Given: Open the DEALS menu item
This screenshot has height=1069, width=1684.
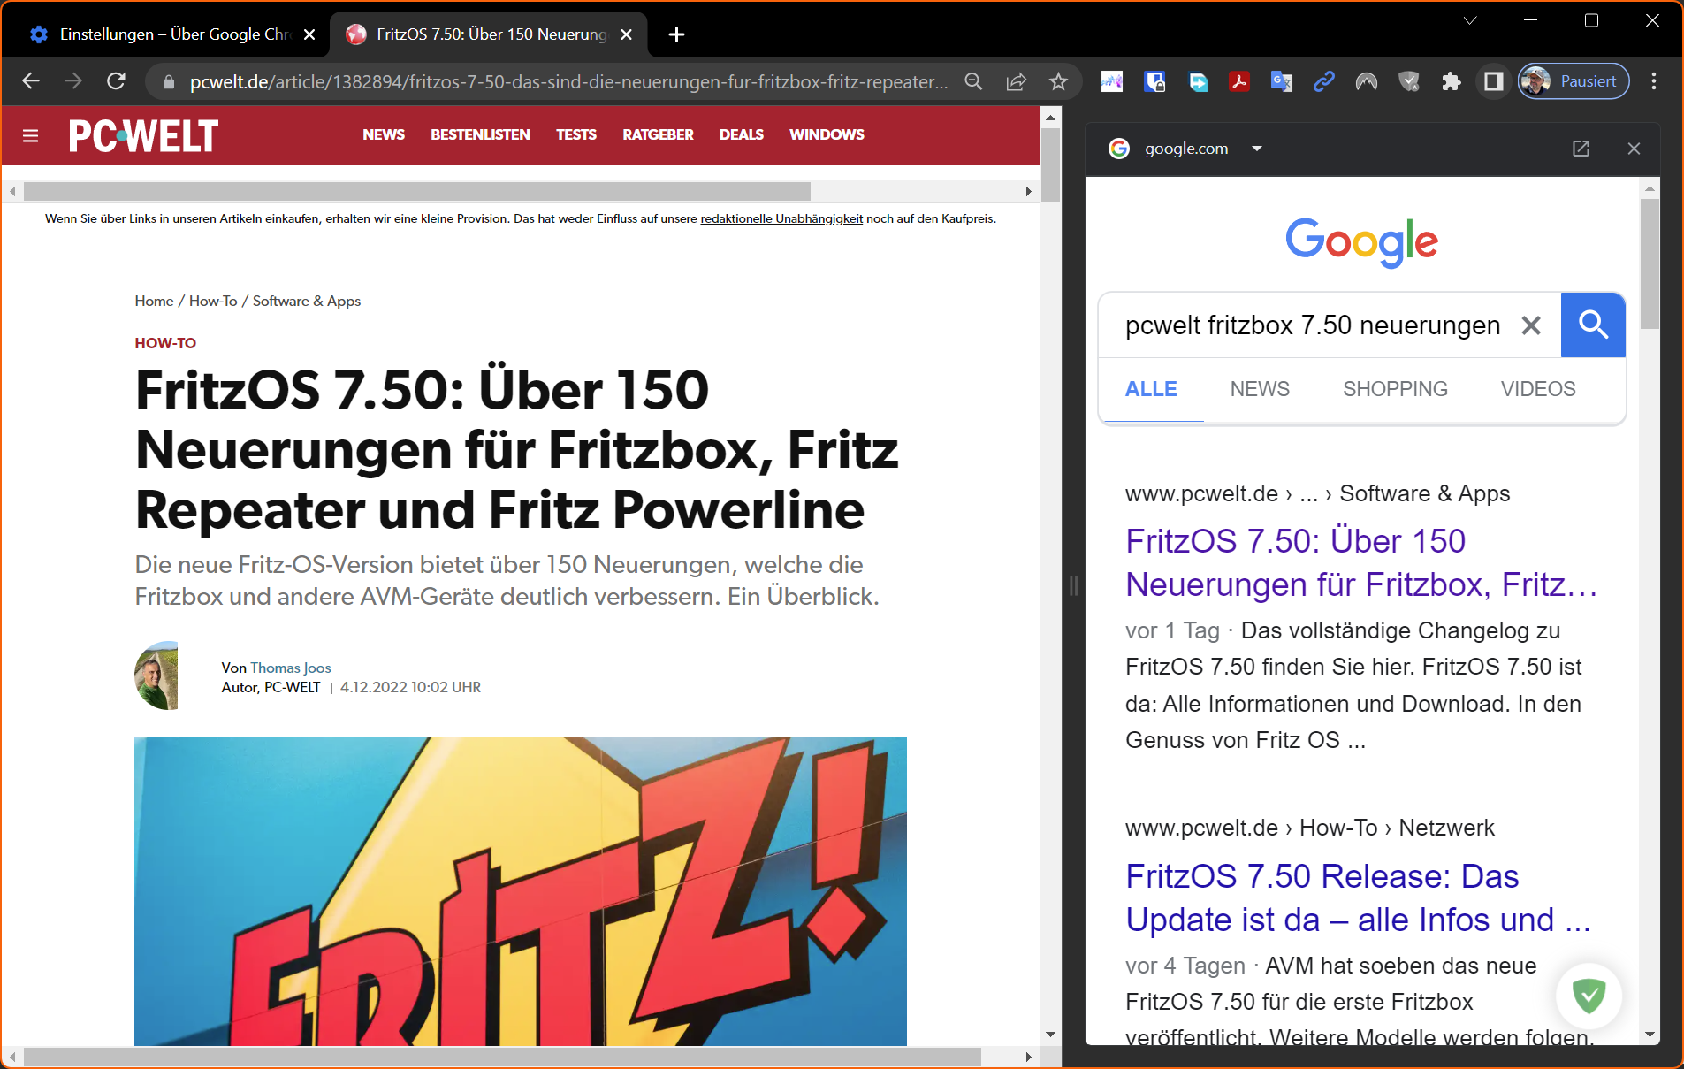Looking at the screenshot, I should click(741, 134).
